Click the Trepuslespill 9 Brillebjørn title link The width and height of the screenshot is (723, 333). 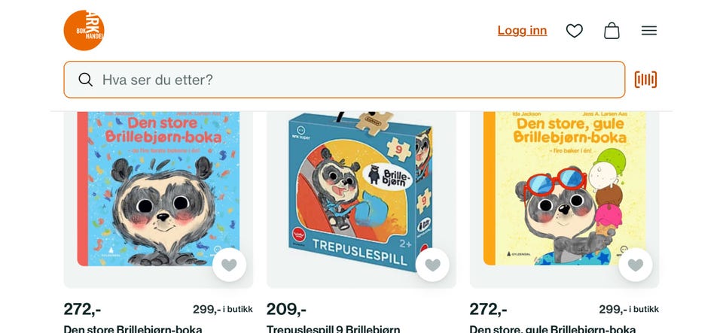(x=333, y=328)
